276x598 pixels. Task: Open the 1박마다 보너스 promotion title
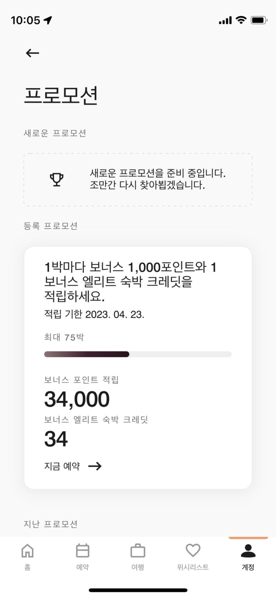pyautogui.click(x=130, y=282)
